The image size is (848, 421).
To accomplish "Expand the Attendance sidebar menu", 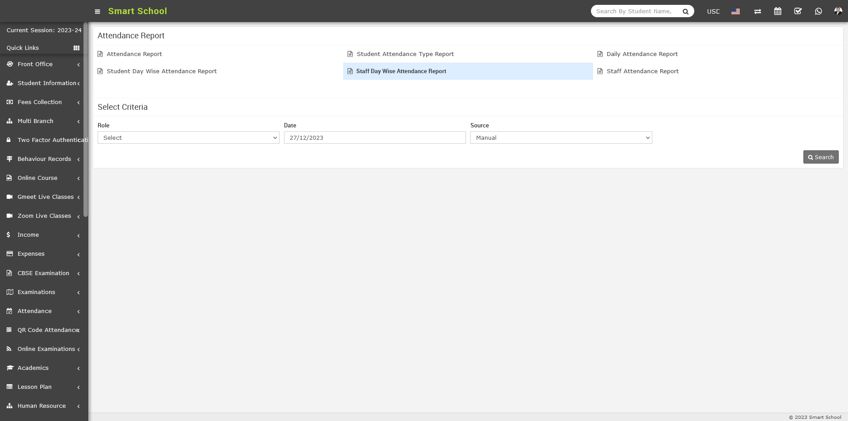I will (x=34, y=311).
